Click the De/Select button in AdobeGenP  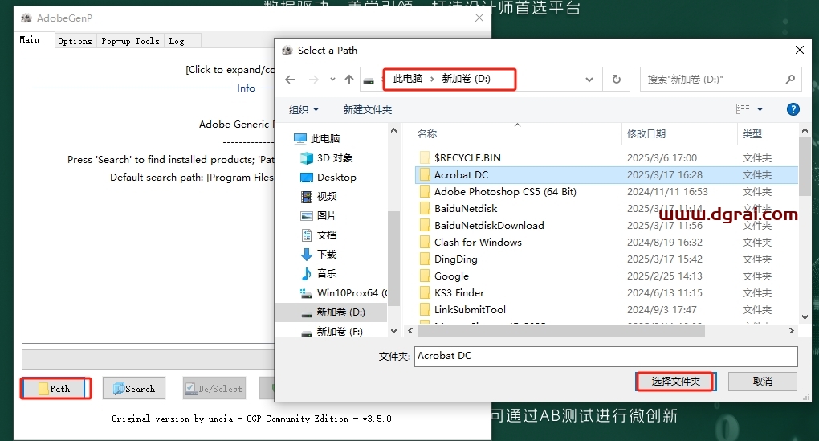[214, 388]
